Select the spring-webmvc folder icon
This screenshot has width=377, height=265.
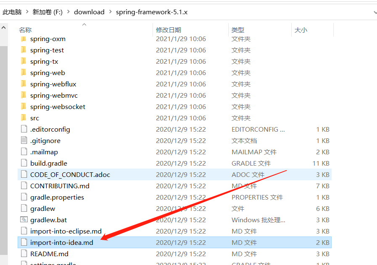pyautogui.click(x=24, y=95)
